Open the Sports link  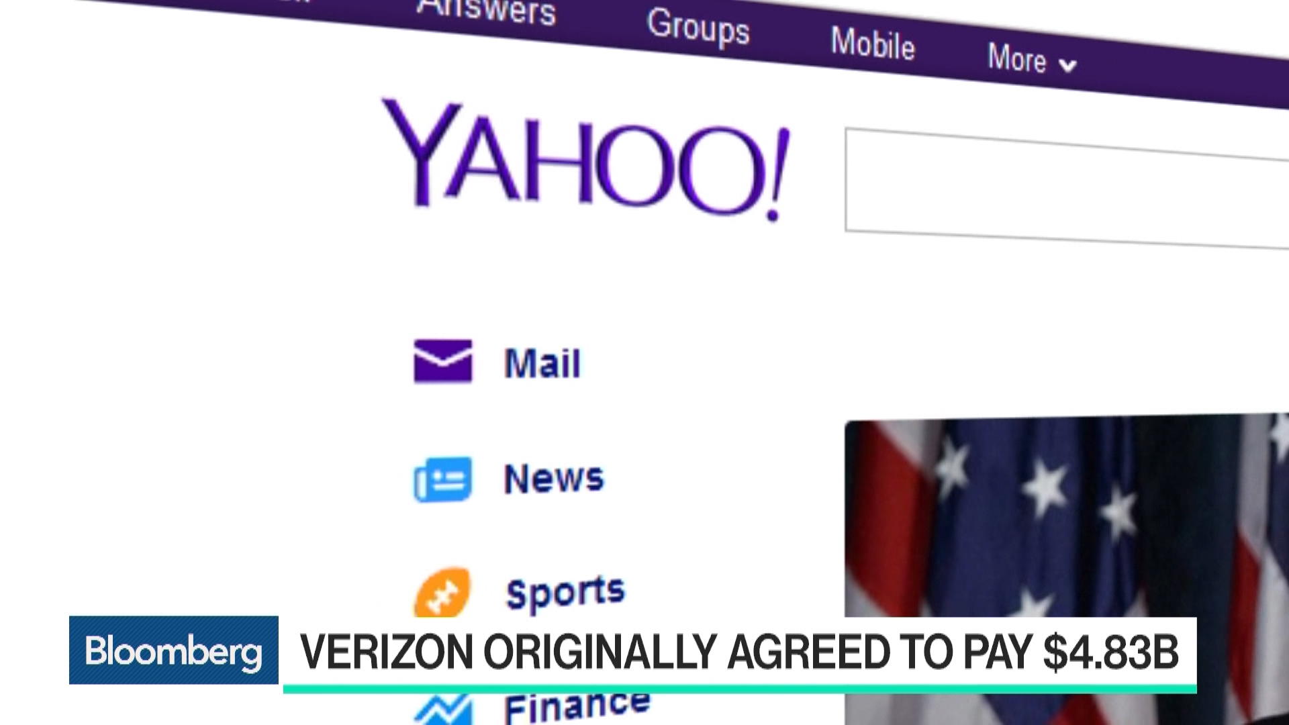pyautogui.click(x=565, y=592)
